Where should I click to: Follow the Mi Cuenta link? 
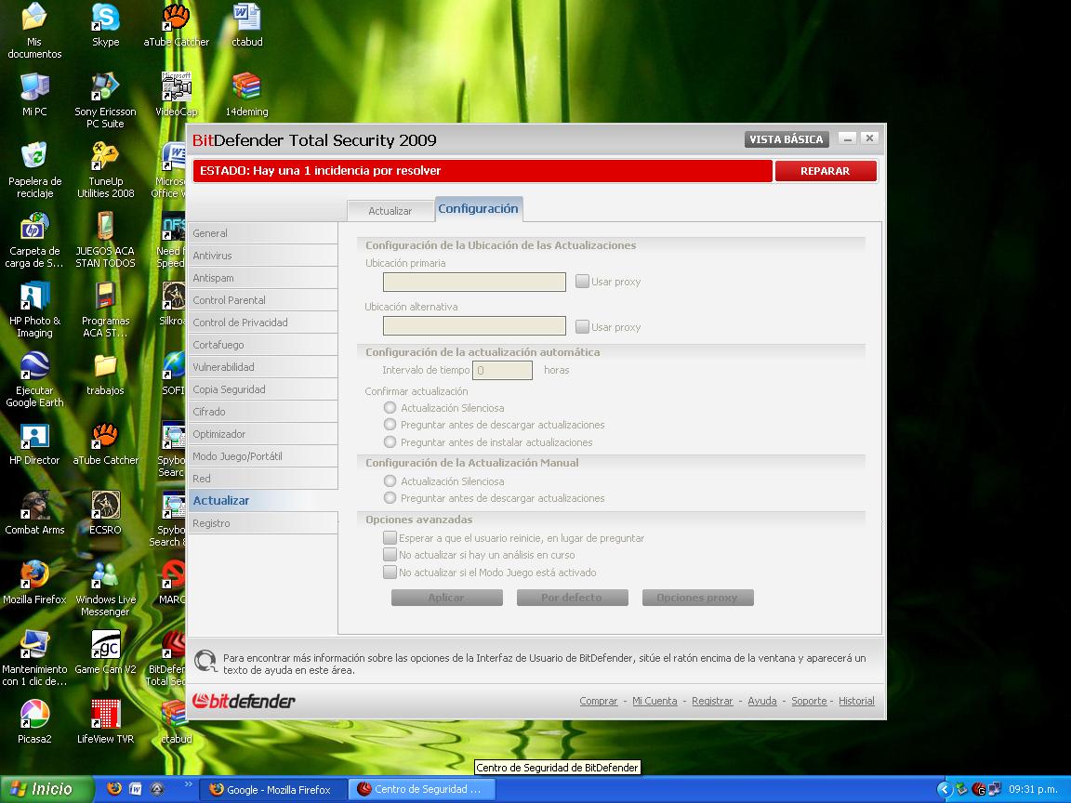point(654,701)
